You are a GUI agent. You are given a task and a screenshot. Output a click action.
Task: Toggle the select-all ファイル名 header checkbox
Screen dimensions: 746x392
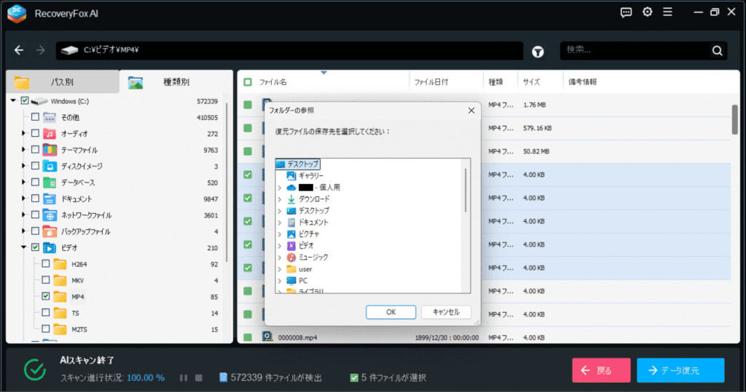[x=248, y=82]
